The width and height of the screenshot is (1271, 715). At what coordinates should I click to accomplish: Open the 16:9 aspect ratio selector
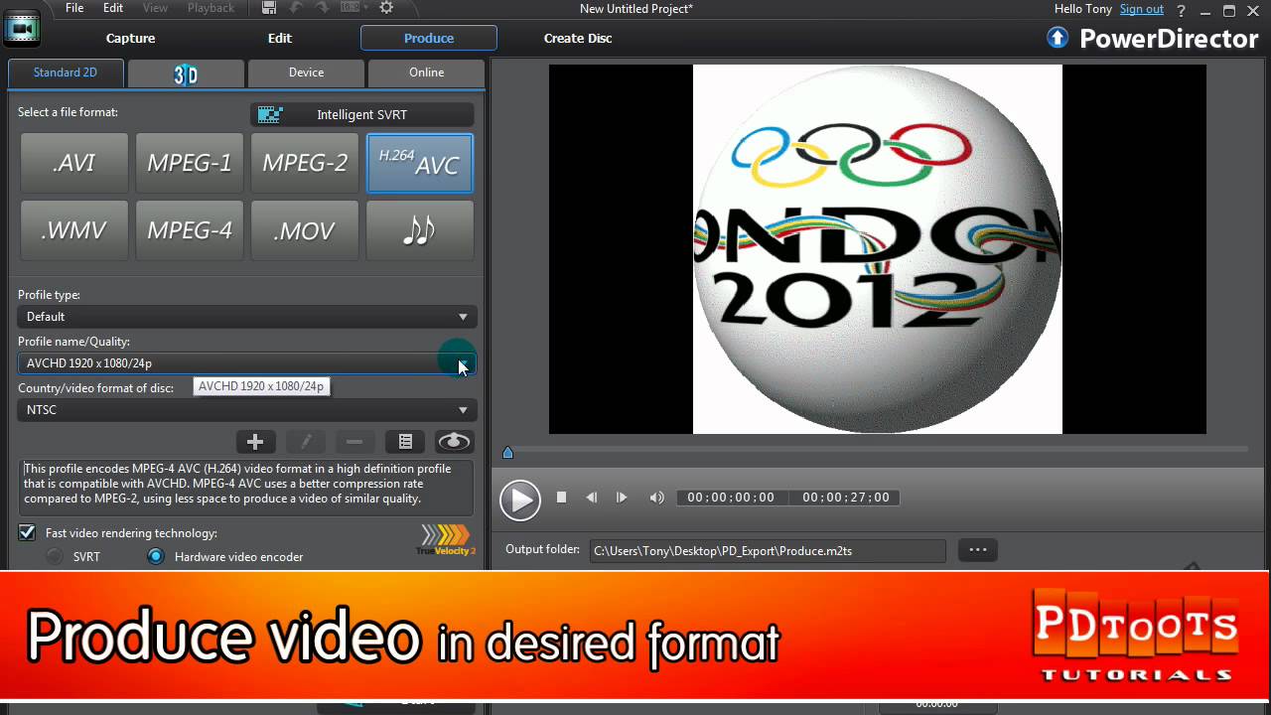coord(353,8)
